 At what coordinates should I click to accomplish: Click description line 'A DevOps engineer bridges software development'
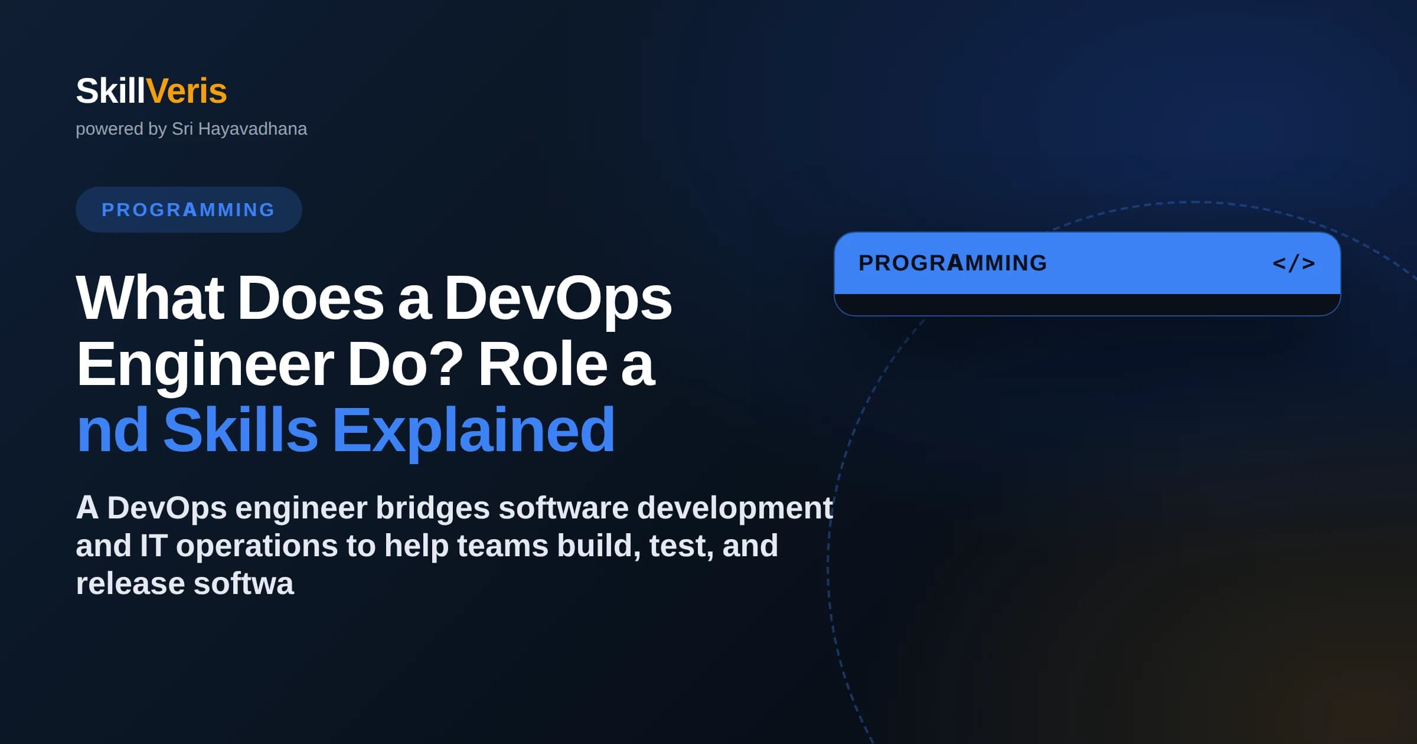click(x=454, y=508)
